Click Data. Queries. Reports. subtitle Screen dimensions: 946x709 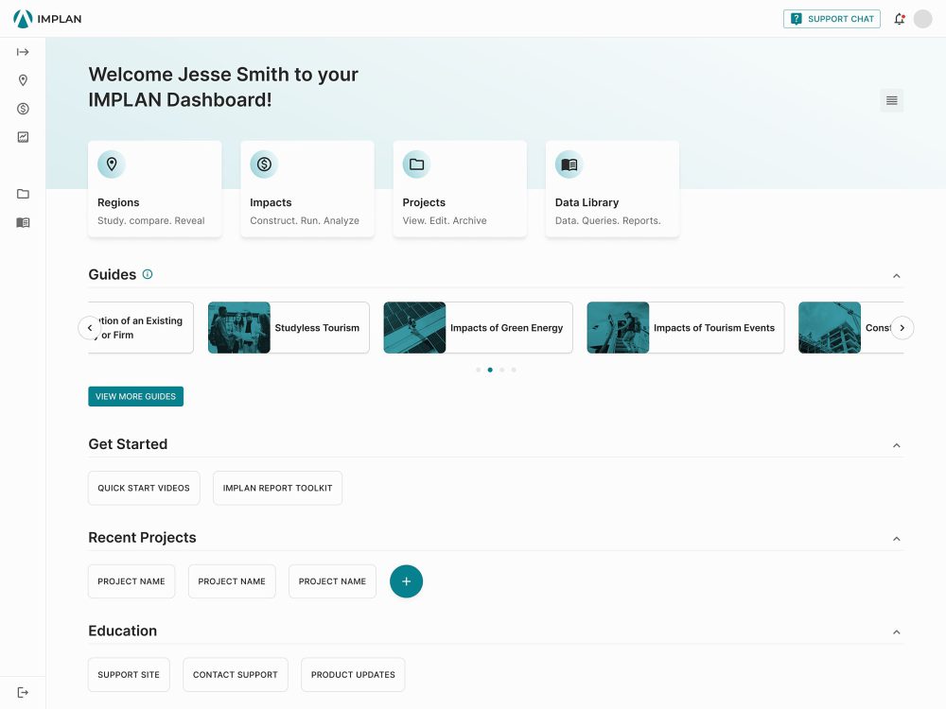point(607,220)
